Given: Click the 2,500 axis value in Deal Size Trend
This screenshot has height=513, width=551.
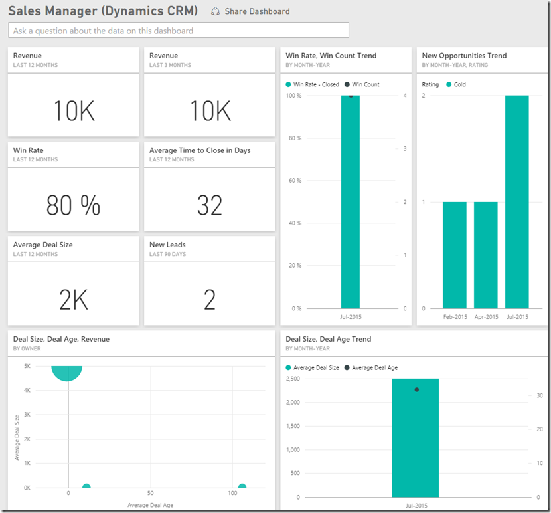Looking at the screenshot, I should coord(293,379).
